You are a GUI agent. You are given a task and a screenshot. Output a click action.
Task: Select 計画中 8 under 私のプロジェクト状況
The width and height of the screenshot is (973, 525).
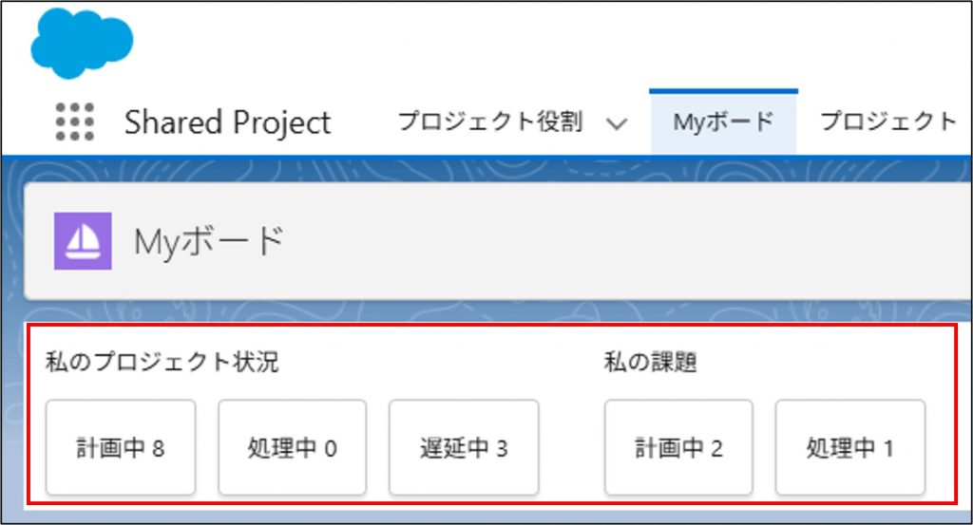coord(121,448)
